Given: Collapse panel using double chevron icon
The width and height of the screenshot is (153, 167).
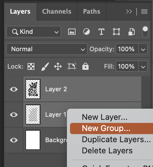Looking at the screenshot, I should 129,11.
